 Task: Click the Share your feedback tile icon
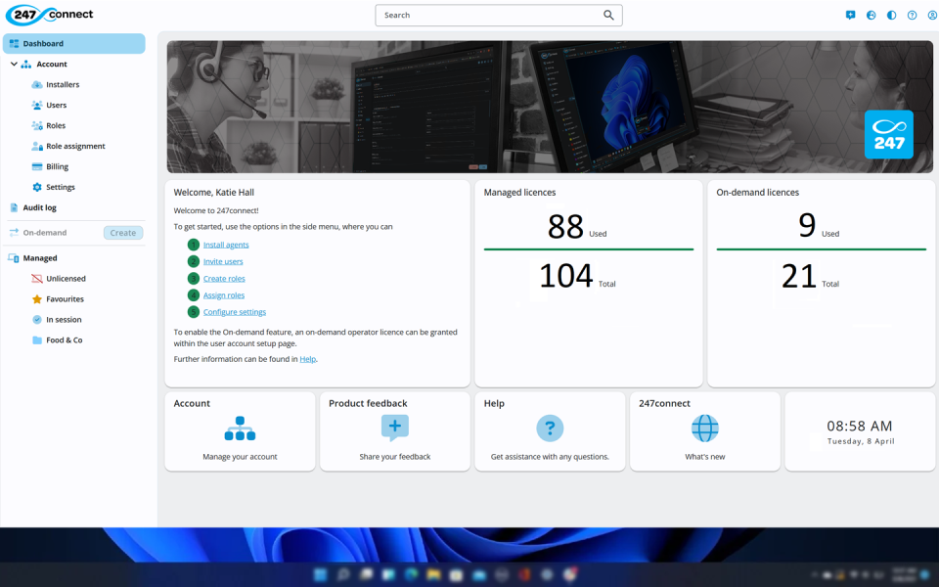pyautogui.click(x=394, y=429)
